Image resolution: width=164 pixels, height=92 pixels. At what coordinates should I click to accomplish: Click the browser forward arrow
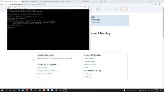coord(5,5)
